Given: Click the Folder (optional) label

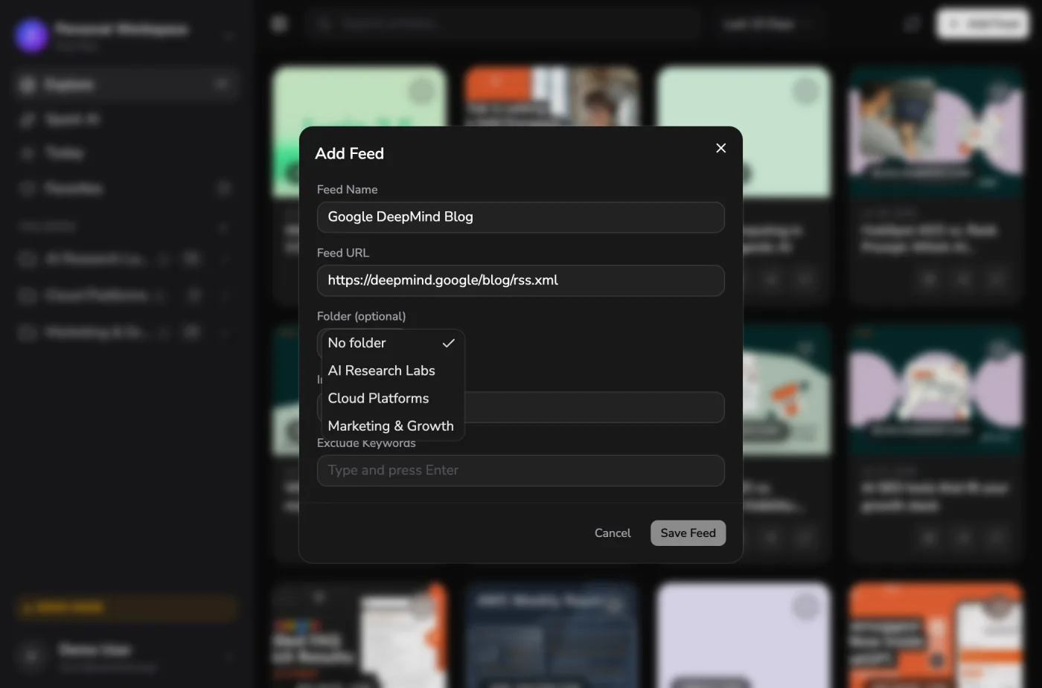Looking at the screenshot, I should coord(361,316).
